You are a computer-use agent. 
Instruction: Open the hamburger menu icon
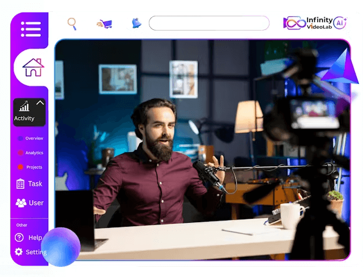pos(31,29)
